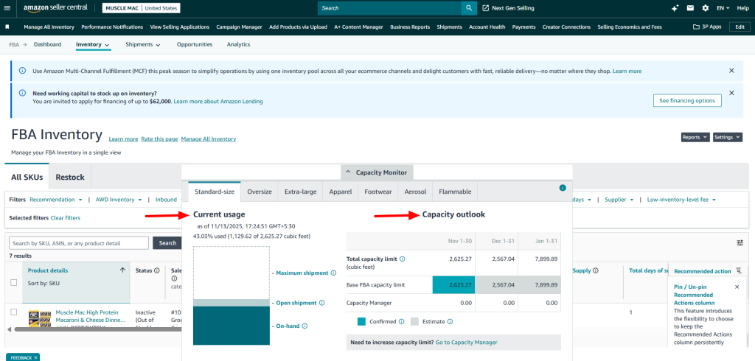Image resolution: width=755 pixels, height=361 pixels.
Task: Show info for Open shipment
Action: pos(321,303)
